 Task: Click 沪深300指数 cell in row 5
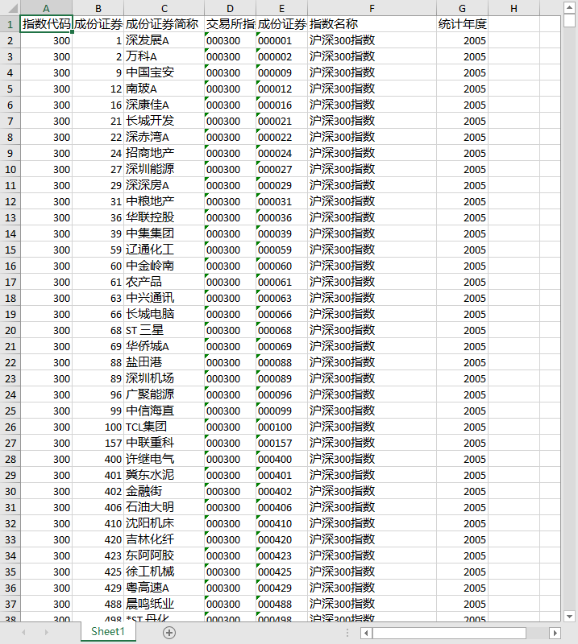tap(372, 89)
